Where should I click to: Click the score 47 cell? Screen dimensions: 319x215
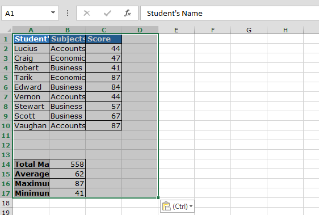click(x=104, y=58)
